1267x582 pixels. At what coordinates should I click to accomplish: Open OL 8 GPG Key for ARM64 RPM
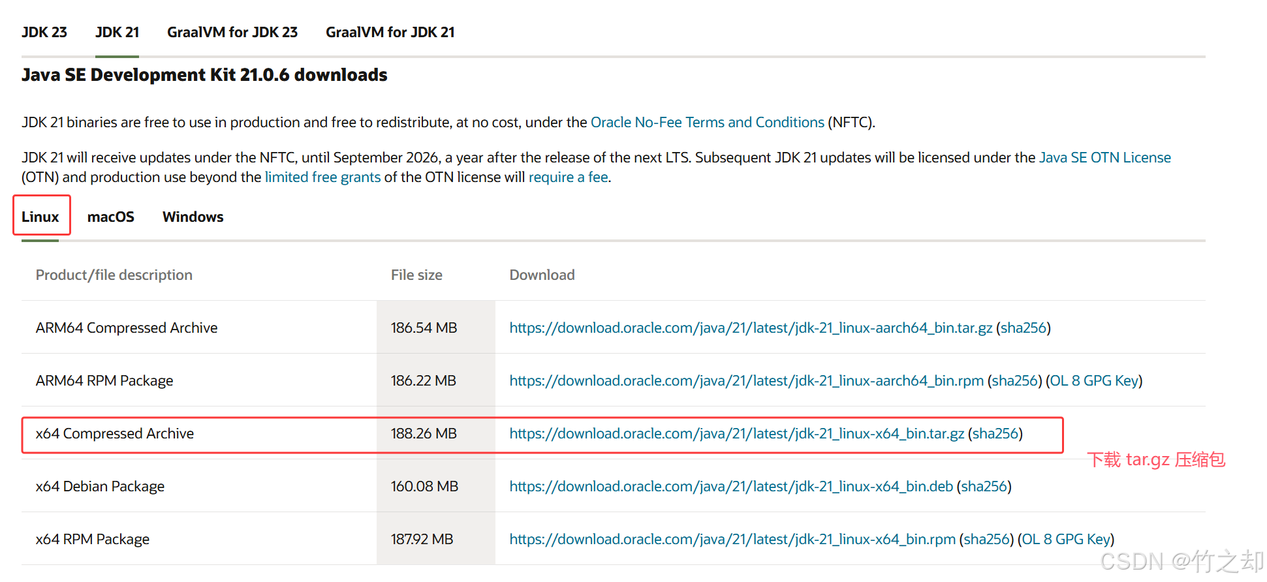click(x=1094, y=380)
